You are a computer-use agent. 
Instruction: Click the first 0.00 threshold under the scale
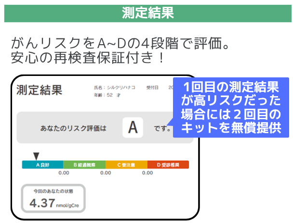(64, 173)
